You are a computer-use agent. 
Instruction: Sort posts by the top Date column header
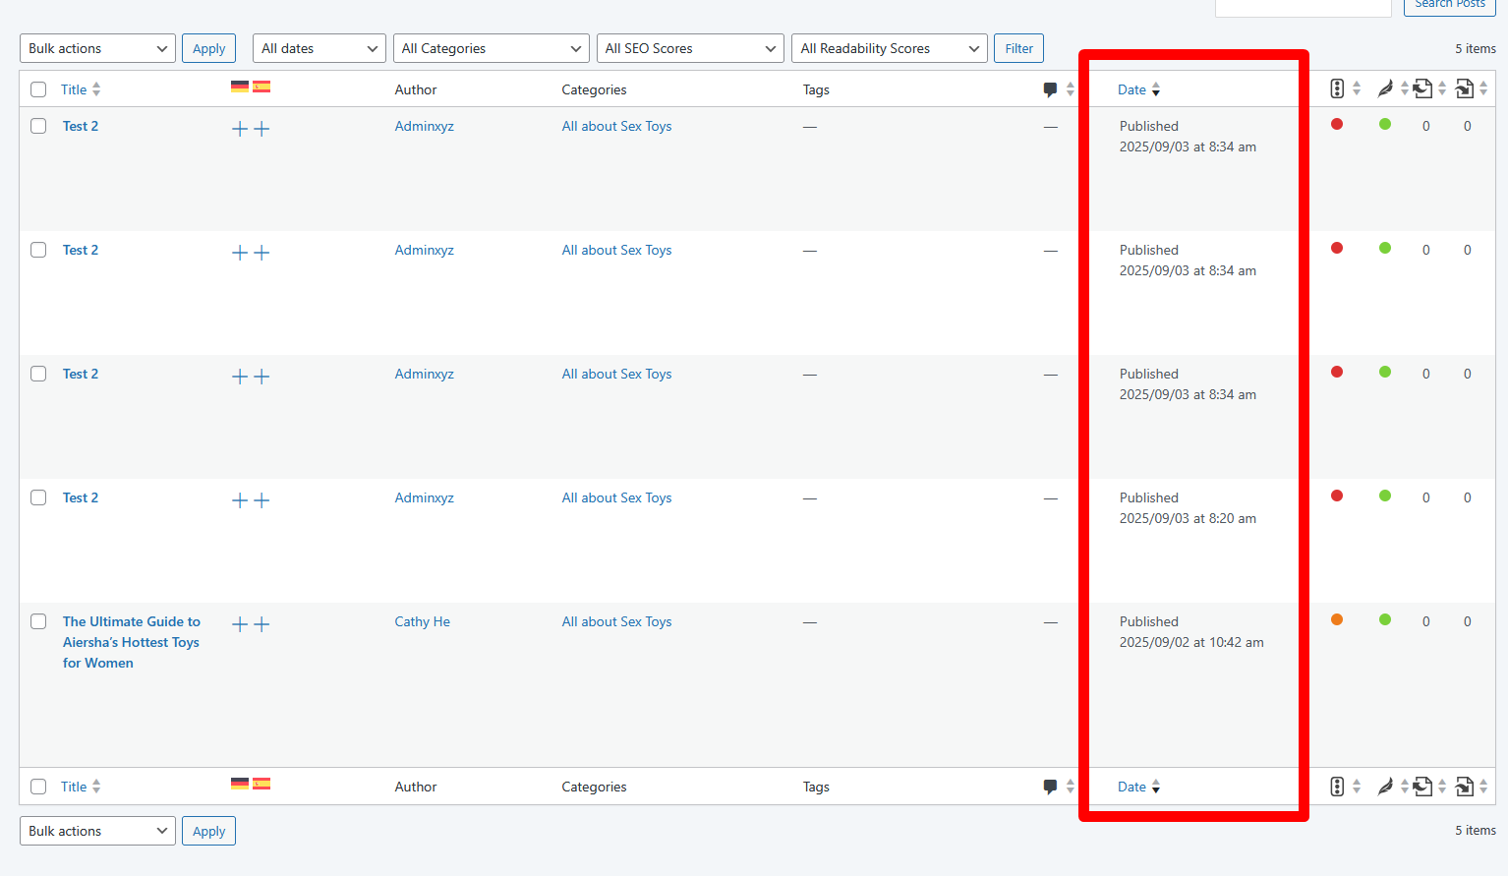(x=1132, y=89)
